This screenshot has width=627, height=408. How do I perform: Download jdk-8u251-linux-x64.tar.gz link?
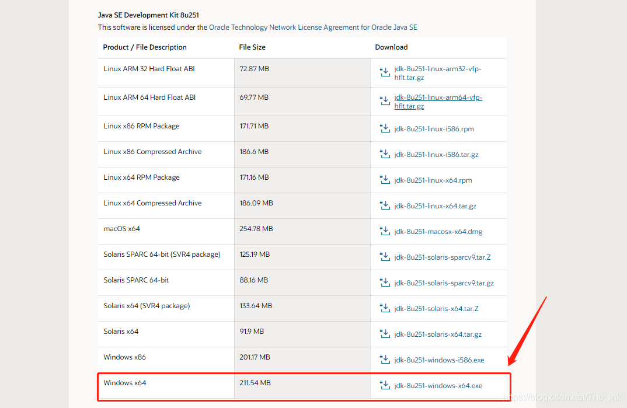coord(435,206)
